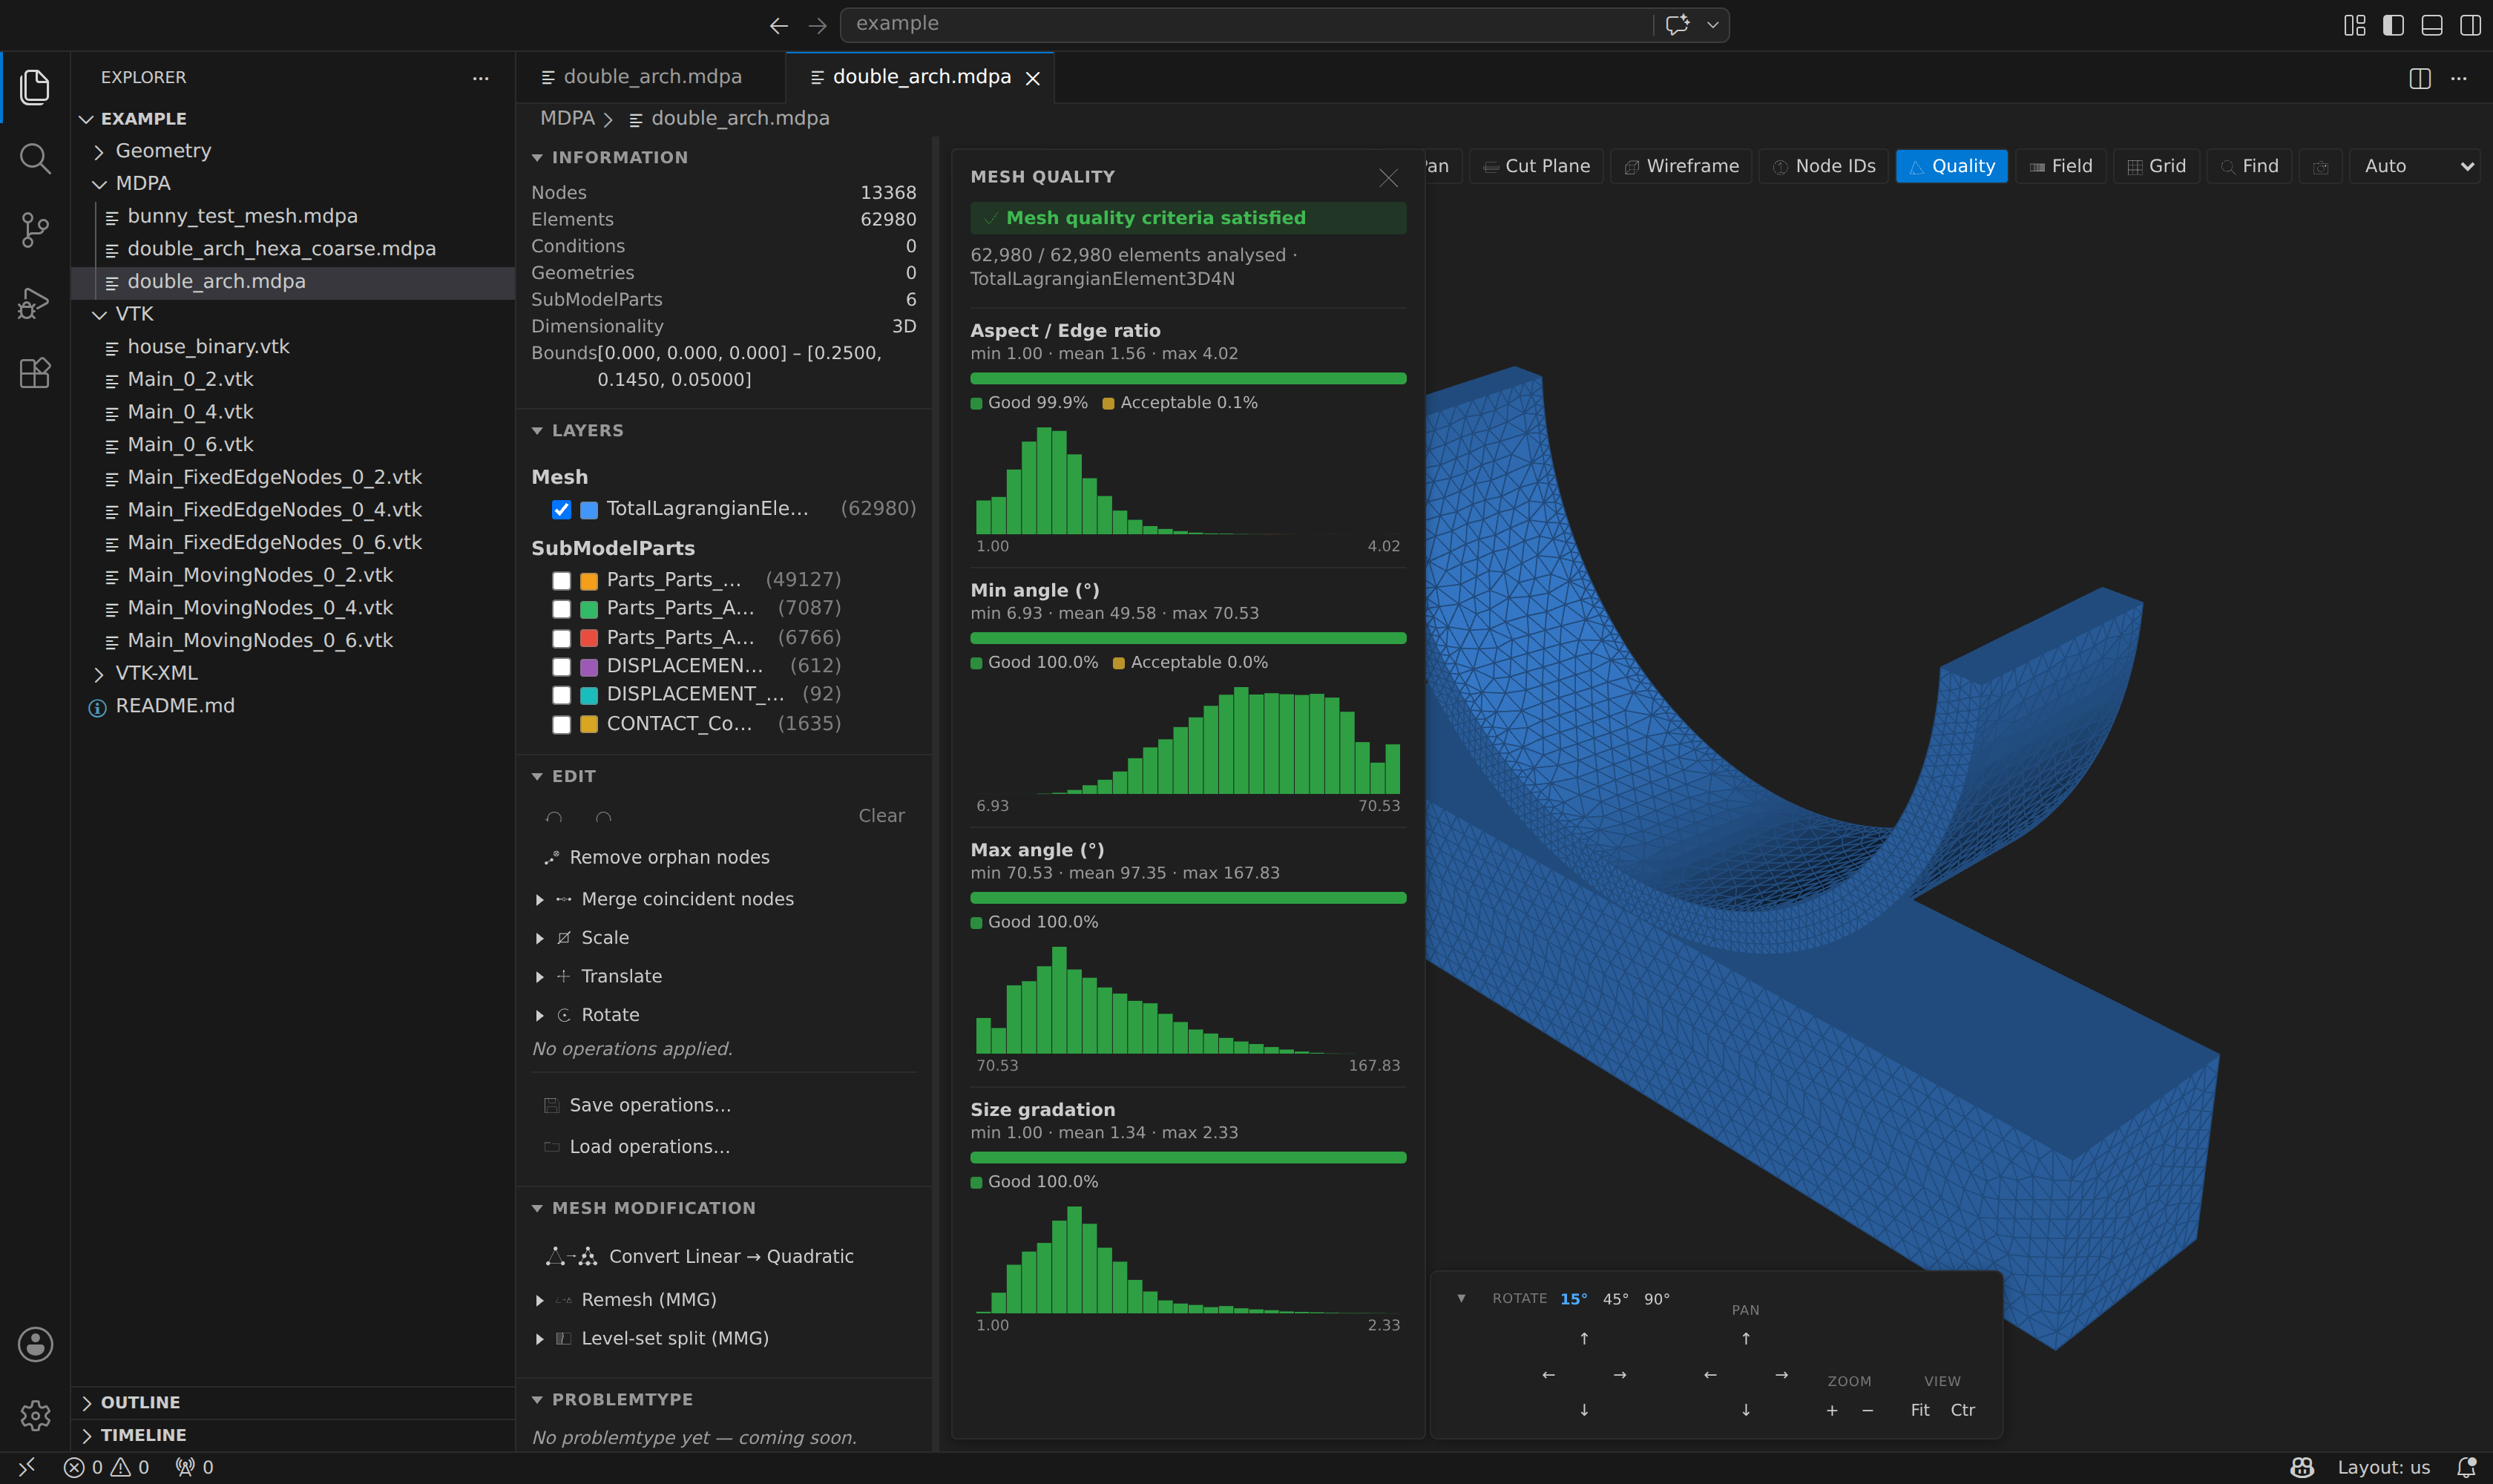Open the Extensions view icon
Image resolution: width=2493 pixels, height=1484 pixels.
pyautogui.click(x=35, y=373)
